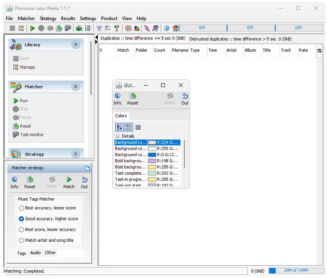This screenshot has width=327, height=278.
Task: Open the Settings menu
Action: (x=88, y=18)
